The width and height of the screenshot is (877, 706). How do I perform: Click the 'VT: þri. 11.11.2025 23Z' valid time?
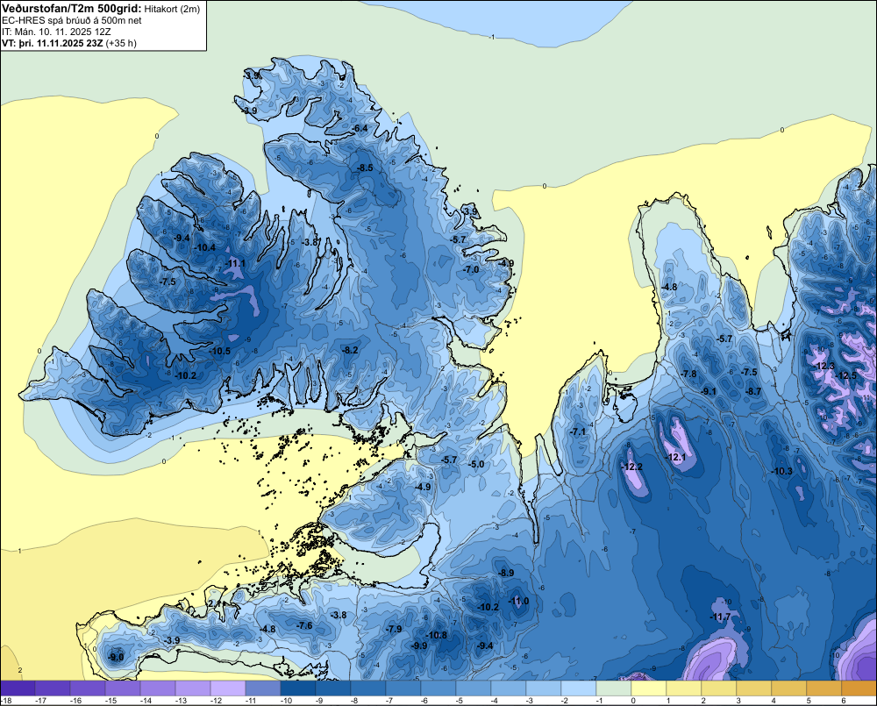[x=52, y=43]
